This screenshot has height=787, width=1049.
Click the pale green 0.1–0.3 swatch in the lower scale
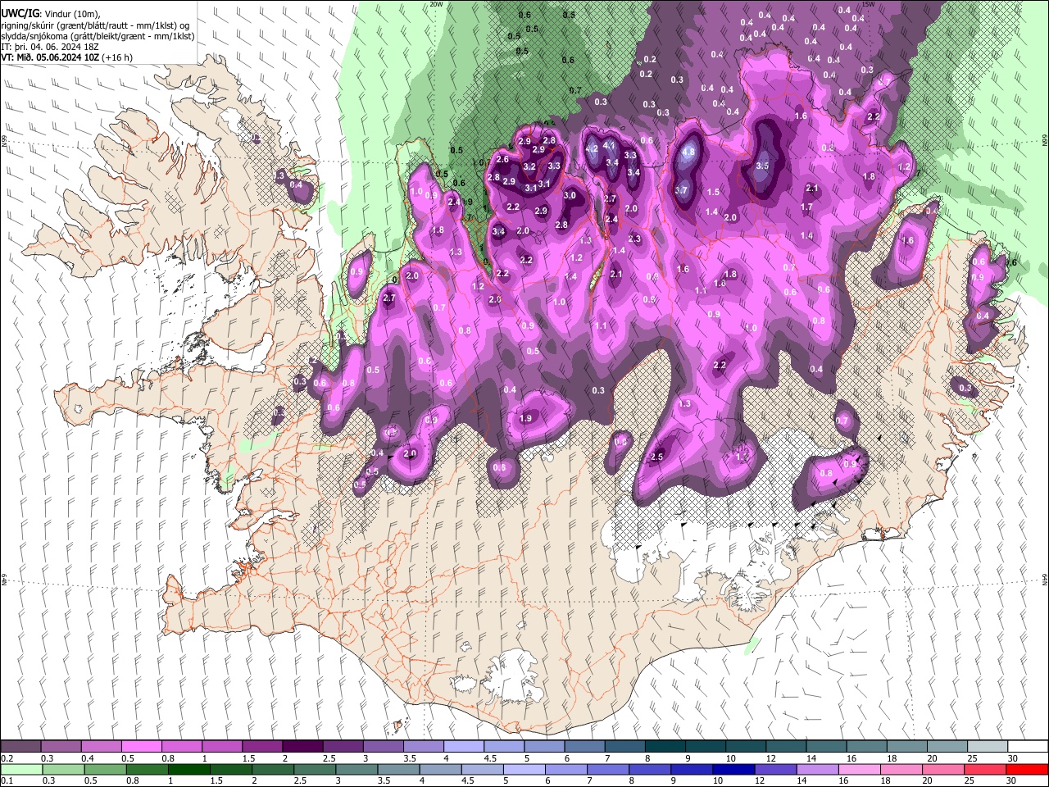pyautogui.click(x=21, y=769)
